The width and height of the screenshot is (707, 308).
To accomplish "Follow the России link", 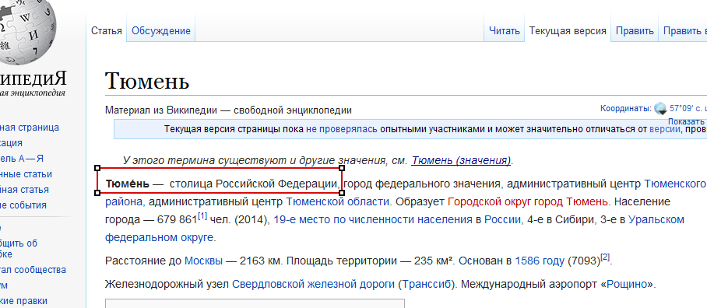I will (502, 220).
